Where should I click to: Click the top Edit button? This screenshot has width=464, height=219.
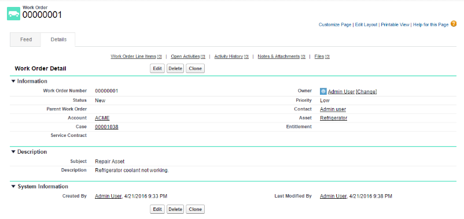(x=157, y=68)
